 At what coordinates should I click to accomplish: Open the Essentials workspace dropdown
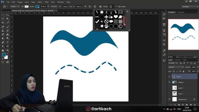pos(190,7)
